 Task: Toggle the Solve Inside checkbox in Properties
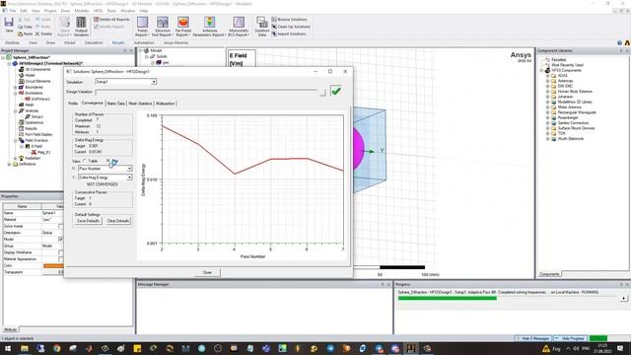click(61, 226)
